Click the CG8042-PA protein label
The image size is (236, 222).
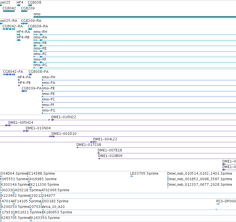point(13,72)
